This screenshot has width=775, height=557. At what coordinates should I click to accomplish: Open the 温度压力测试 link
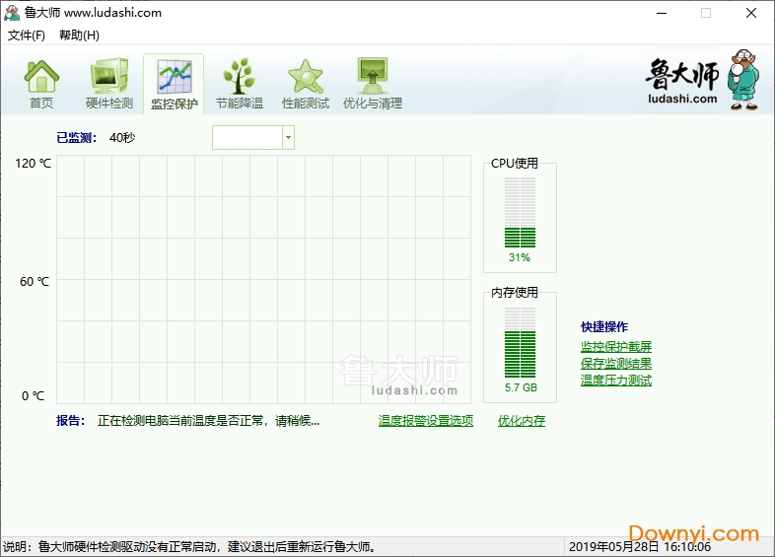(616, 381)
